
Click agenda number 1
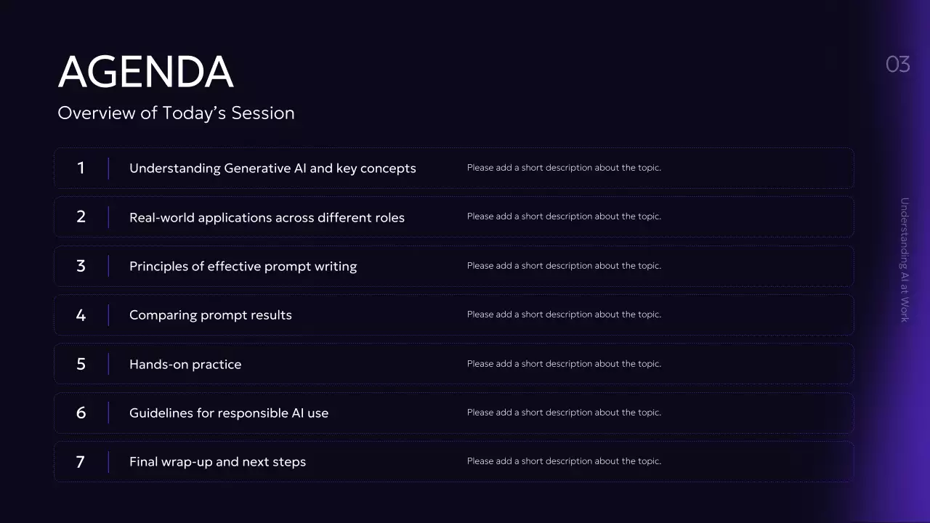pyautogui.click(x=81, y=168)
